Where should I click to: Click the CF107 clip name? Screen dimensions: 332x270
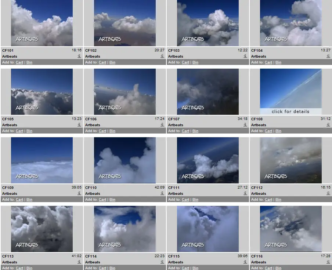tap(174, 119)
